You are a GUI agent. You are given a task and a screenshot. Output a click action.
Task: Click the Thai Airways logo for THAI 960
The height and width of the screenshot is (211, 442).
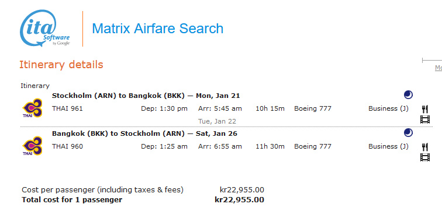[32, 146]
